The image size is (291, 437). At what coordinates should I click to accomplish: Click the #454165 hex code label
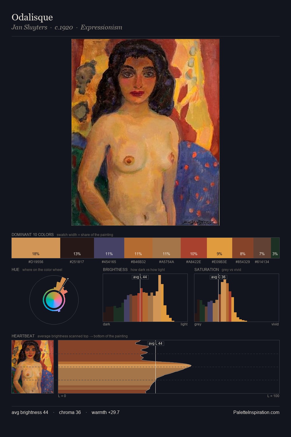tap(109, 262)
